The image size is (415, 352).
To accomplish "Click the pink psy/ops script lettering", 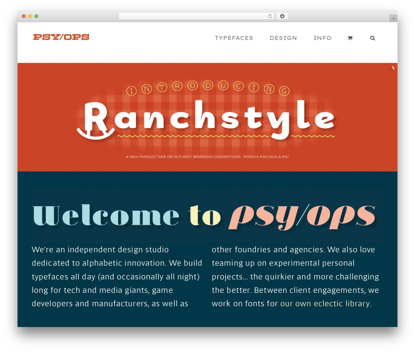I will (x=303, y=215).
